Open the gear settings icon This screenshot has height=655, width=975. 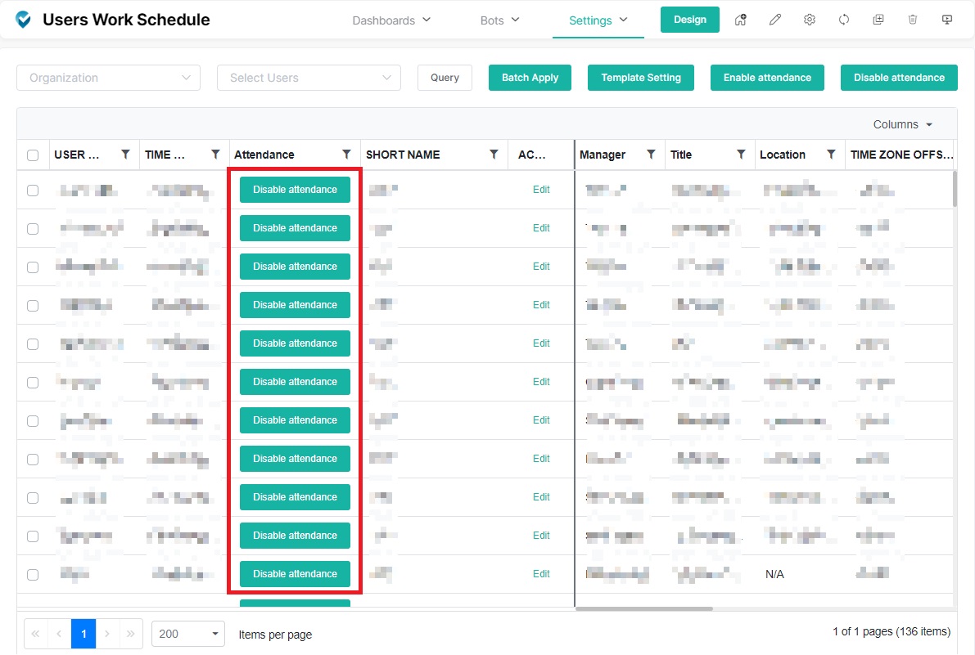tap(810, 20)
